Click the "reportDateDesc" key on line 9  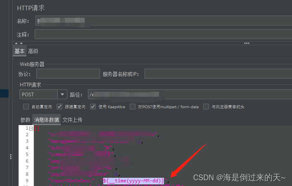[72, 181]
